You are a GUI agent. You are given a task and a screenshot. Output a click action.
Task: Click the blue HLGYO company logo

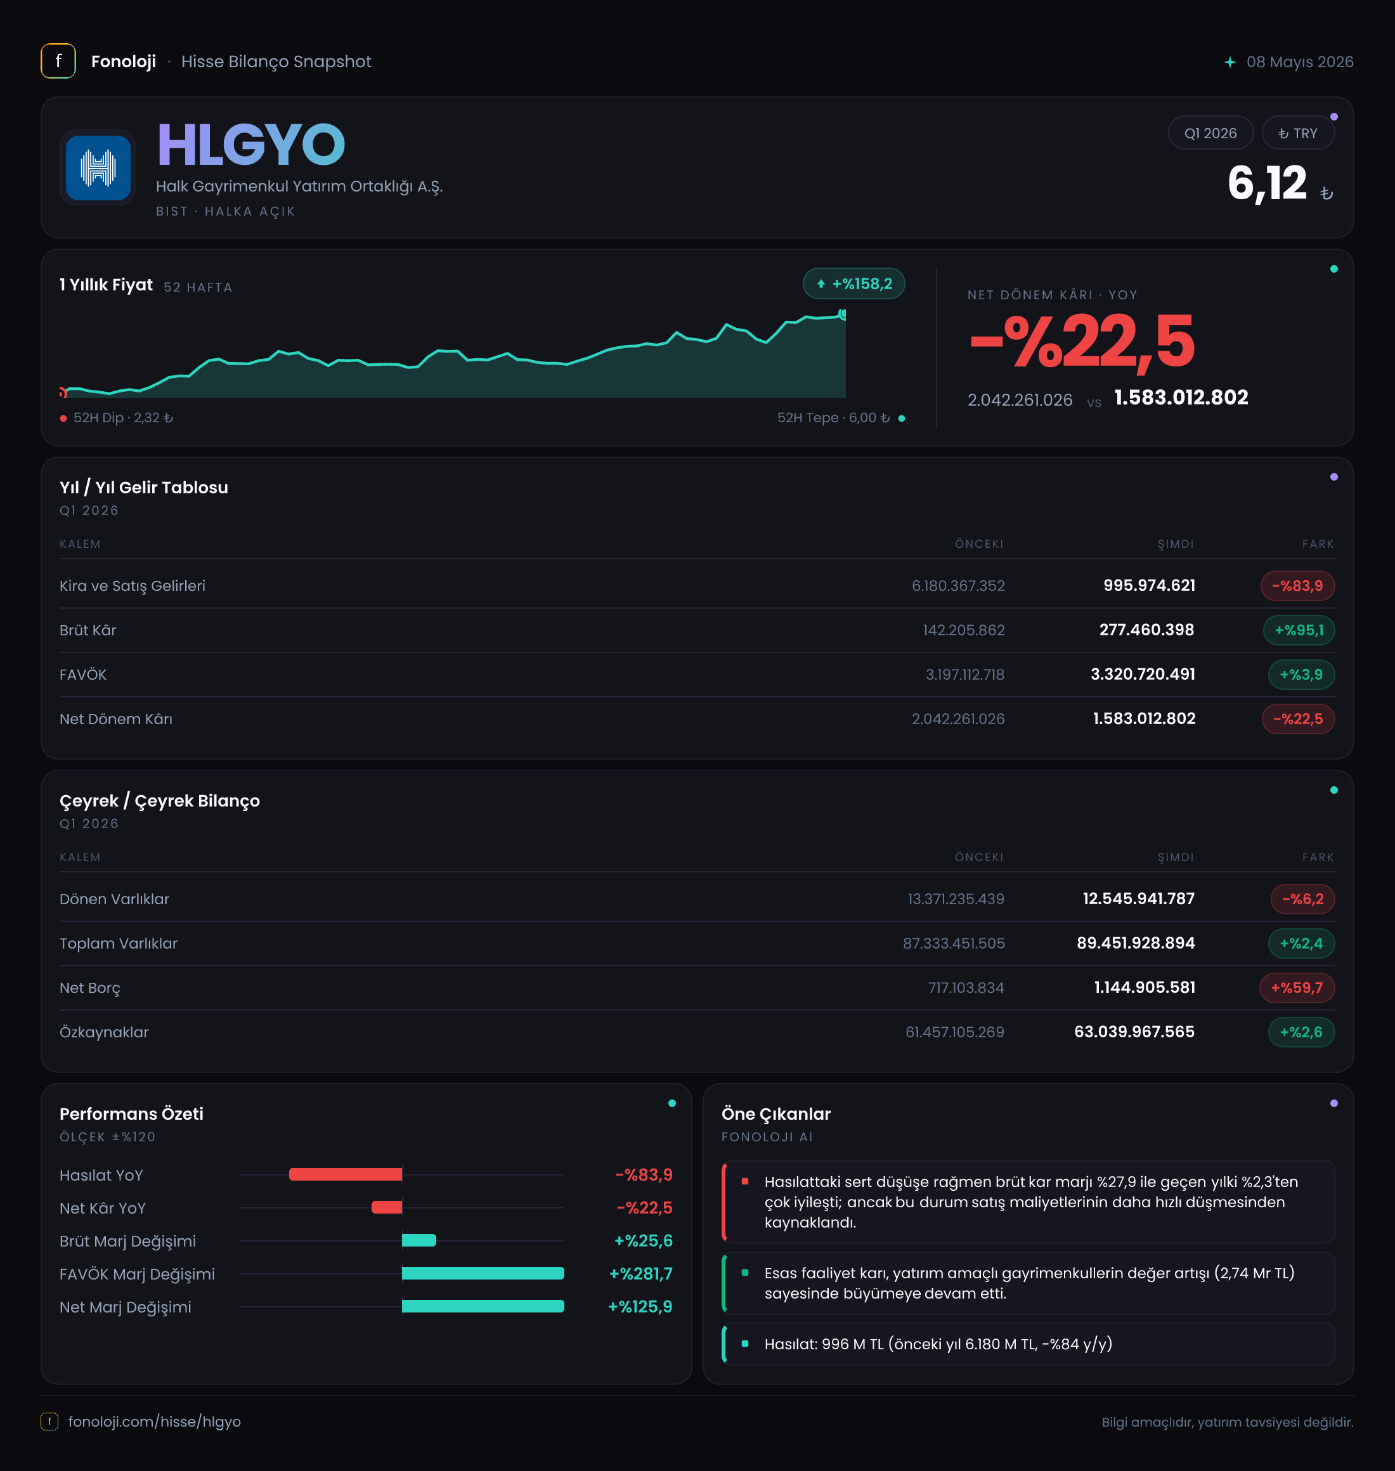point(98,167)
